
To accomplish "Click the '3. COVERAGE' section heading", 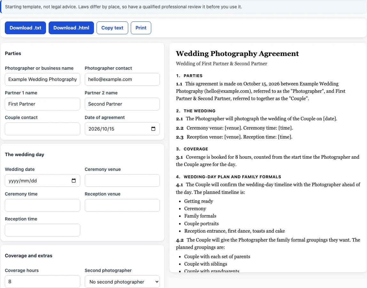I will 192,149.
